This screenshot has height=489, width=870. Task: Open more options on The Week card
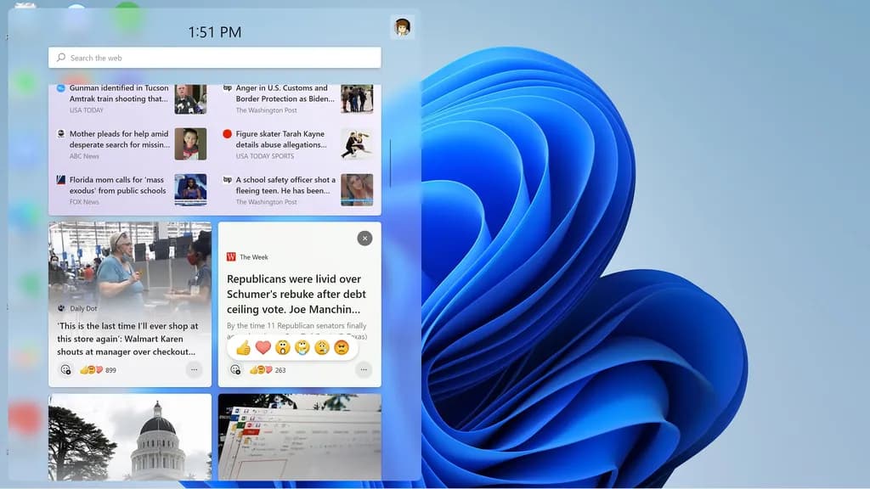[364, 369]
